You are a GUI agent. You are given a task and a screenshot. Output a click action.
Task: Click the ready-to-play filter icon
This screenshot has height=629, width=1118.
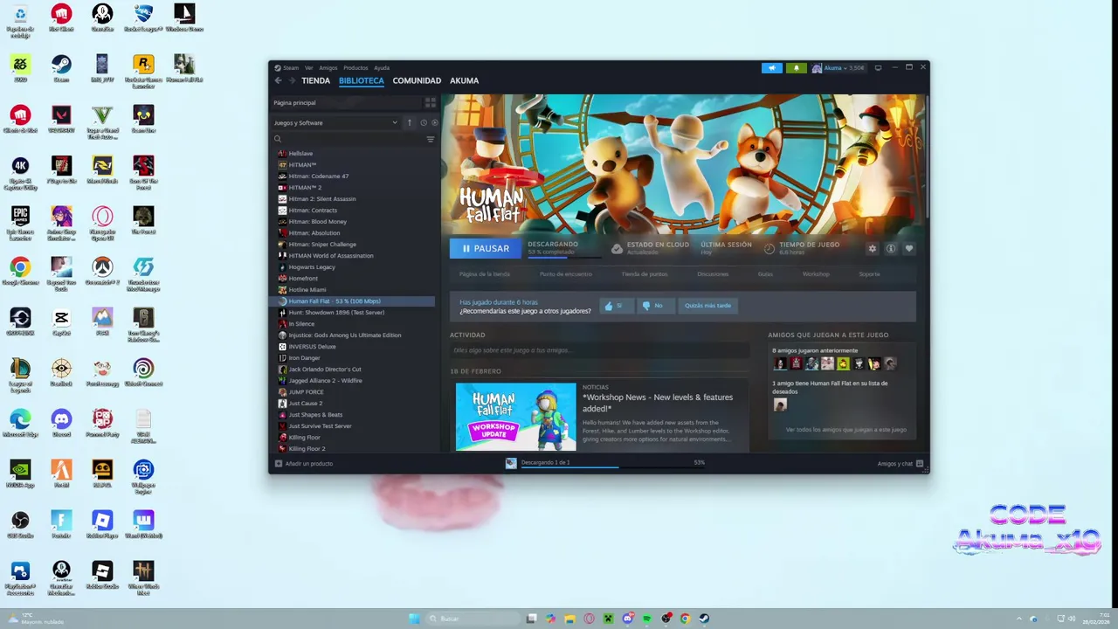[434, 122]
